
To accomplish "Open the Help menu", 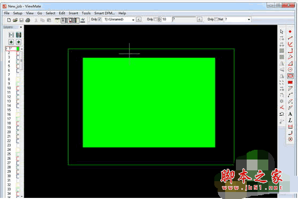I will [x=122, y=13].
